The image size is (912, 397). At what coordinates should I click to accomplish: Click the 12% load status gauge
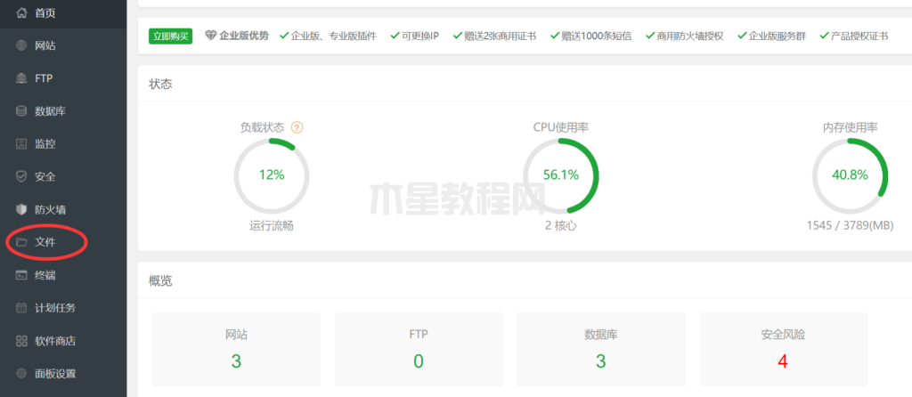pyautogui.click(x=272, y=175)
